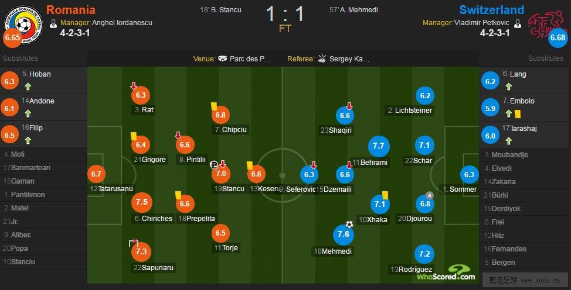Click the Romania team name heading
This screenshot has height=290, width=571.
coord(71,10)
